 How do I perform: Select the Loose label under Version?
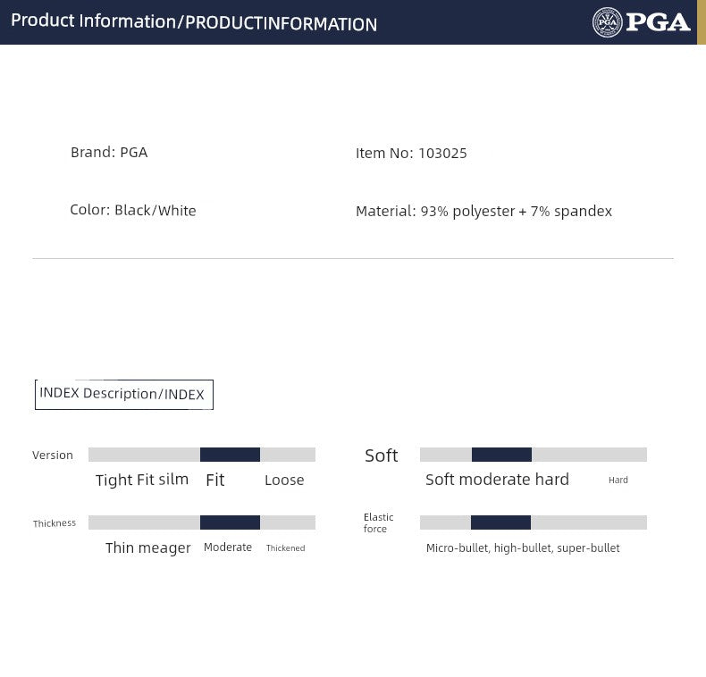coord(284,481)
